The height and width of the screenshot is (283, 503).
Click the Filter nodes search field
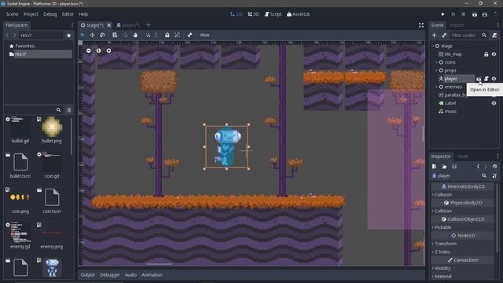(468, 35)
